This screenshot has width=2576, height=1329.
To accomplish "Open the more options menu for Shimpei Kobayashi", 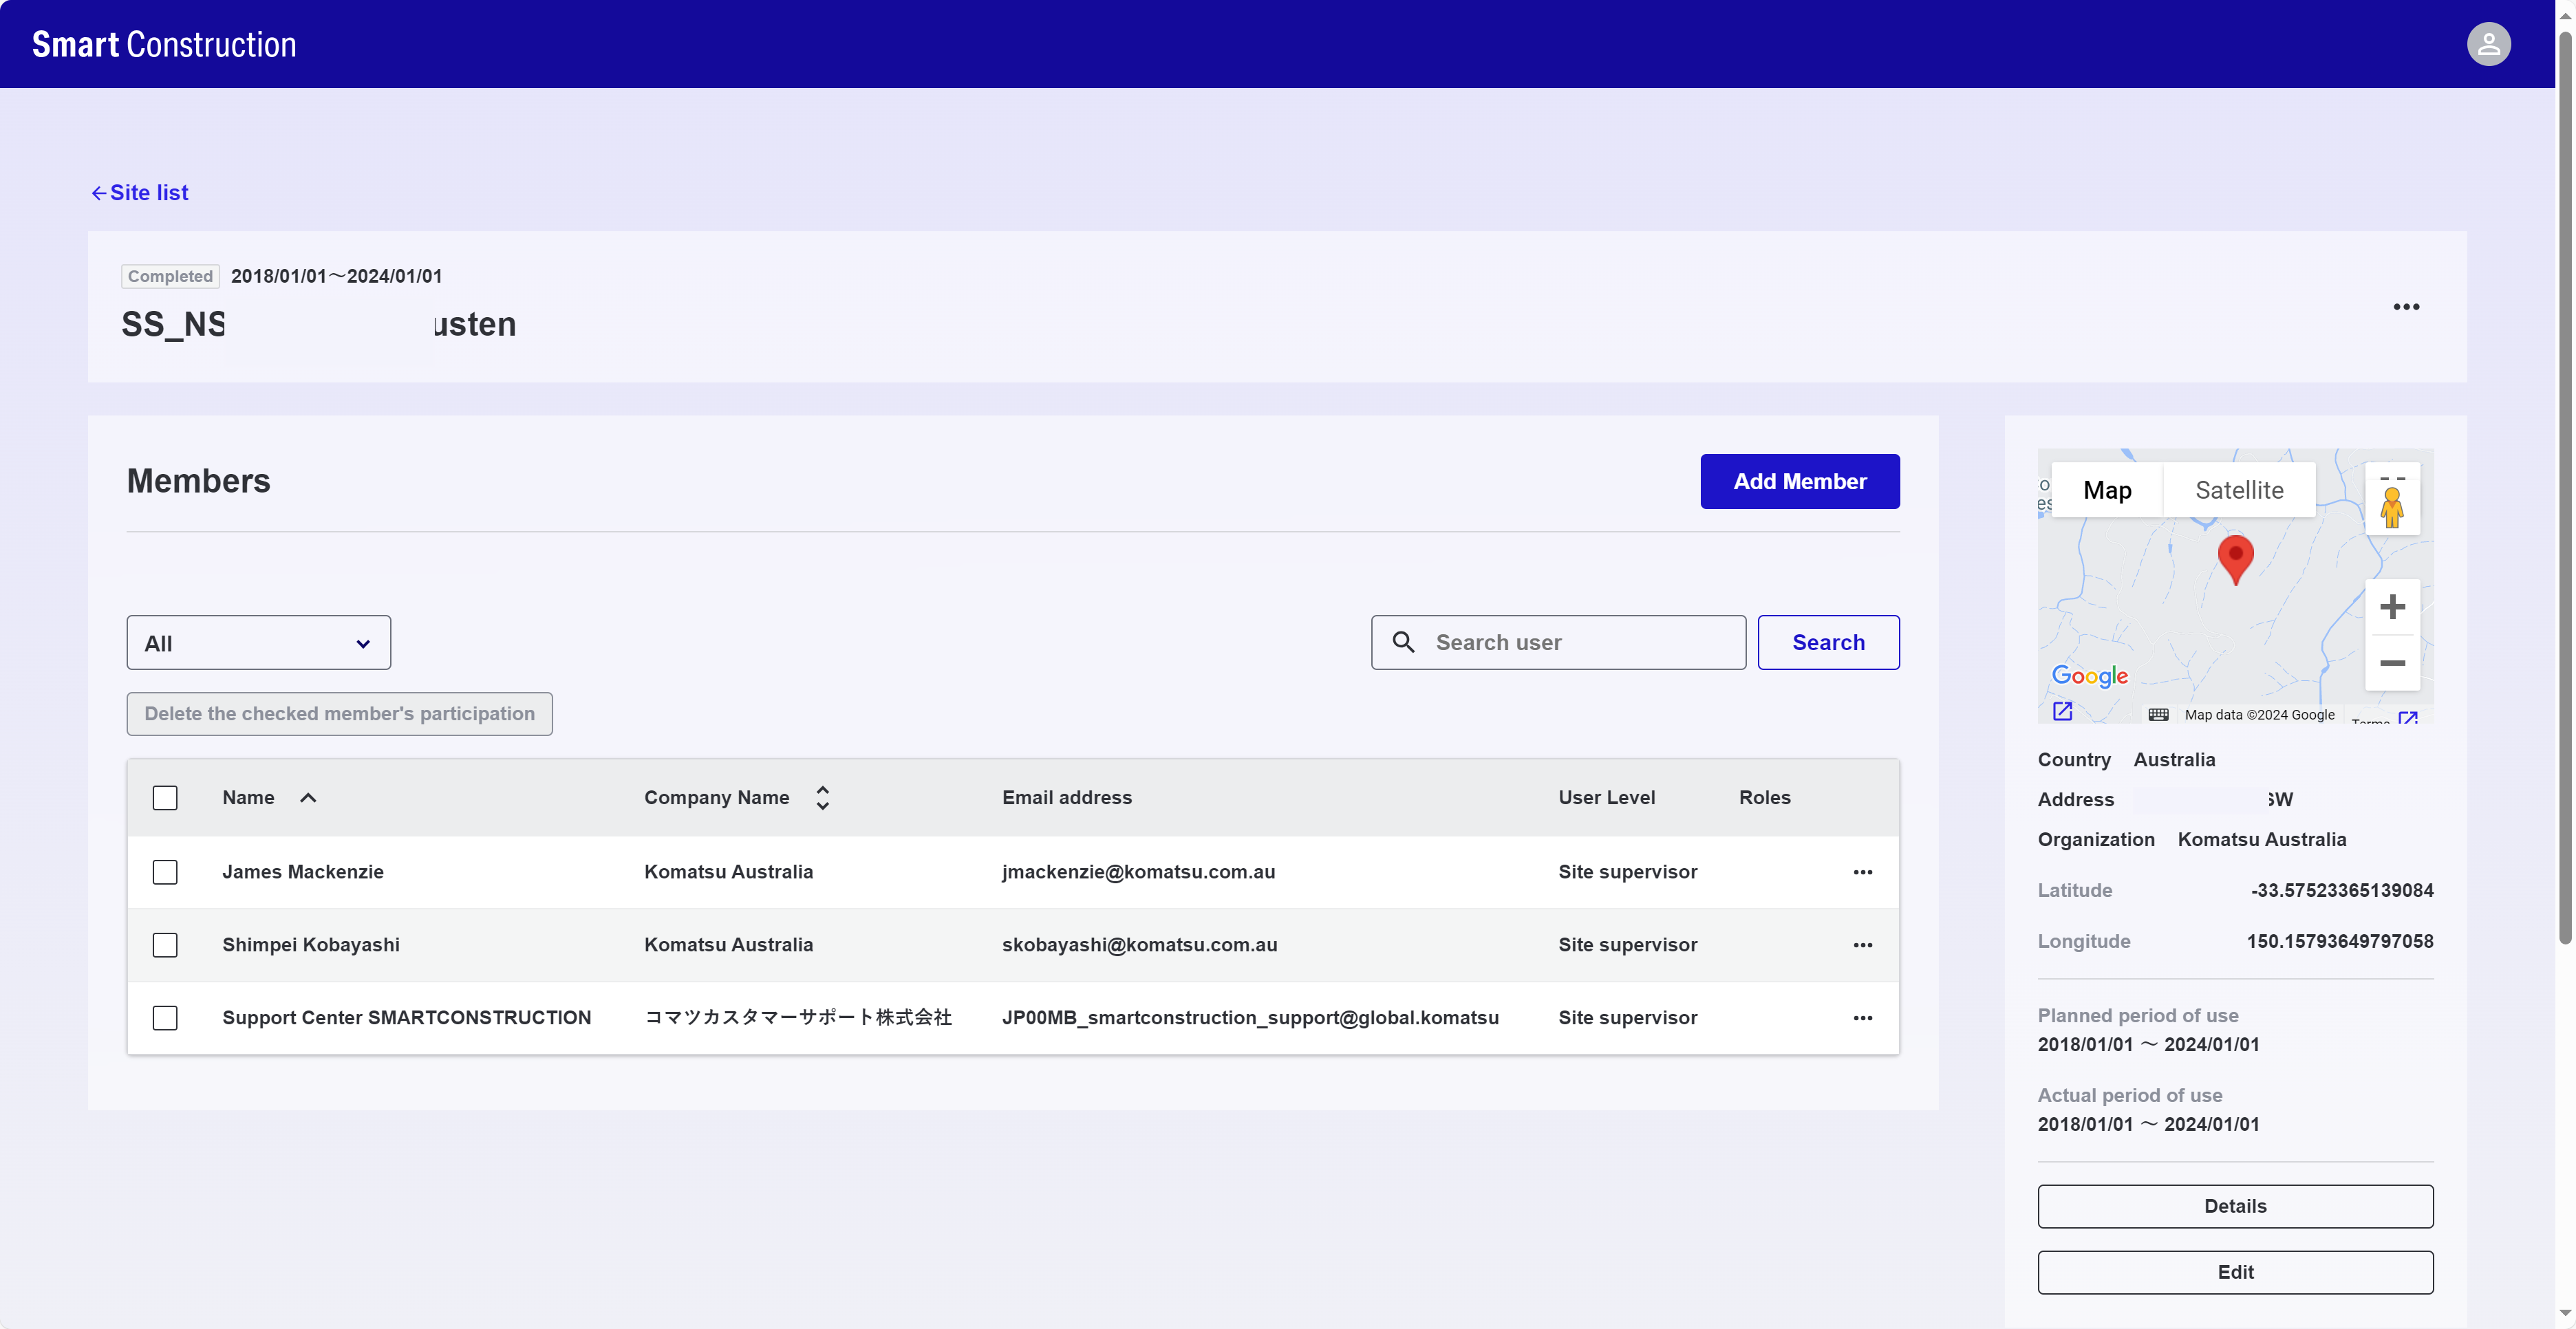I will pyautogui.click(x=1862, y=945).
